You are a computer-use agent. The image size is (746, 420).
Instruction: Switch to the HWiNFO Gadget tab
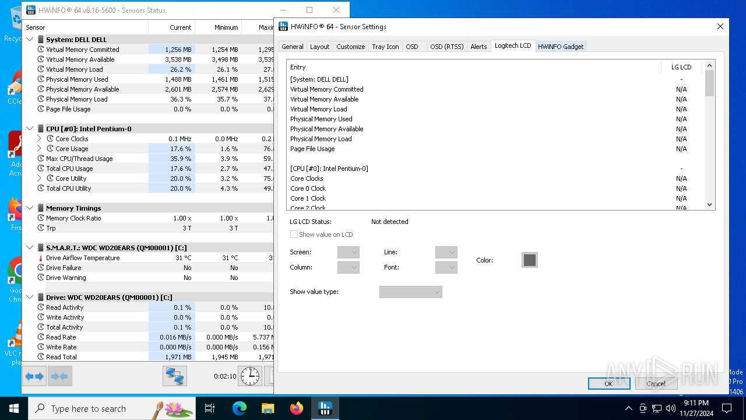coord(561,47)
